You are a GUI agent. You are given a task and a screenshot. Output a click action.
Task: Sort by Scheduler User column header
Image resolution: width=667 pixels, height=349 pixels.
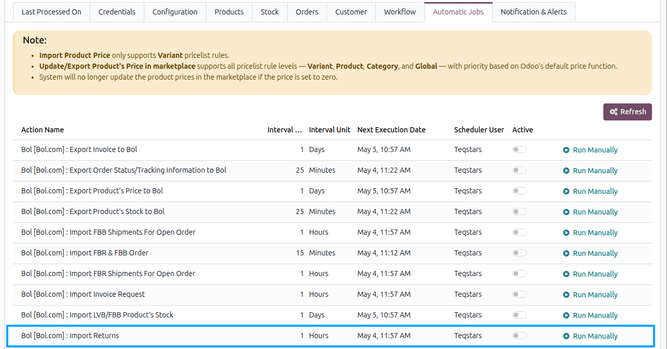click(x=479, y=130)
